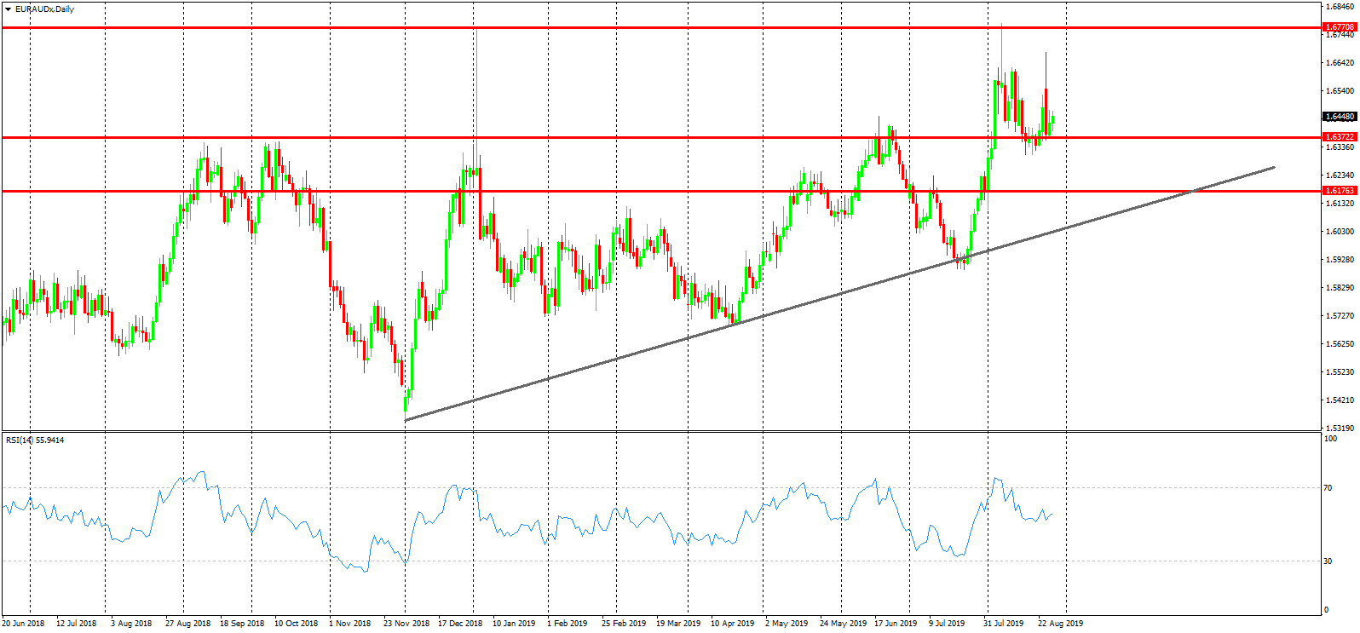Click the 9 Jul 2019 date label
This screenshot has width=1360, height=633.
947,623
